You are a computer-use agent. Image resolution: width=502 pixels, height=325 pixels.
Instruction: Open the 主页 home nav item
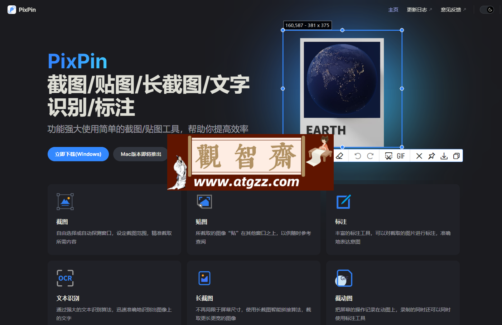(x=393, y=10)
